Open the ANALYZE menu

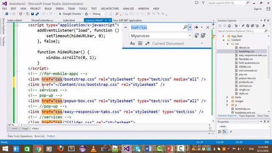point(128,8)
